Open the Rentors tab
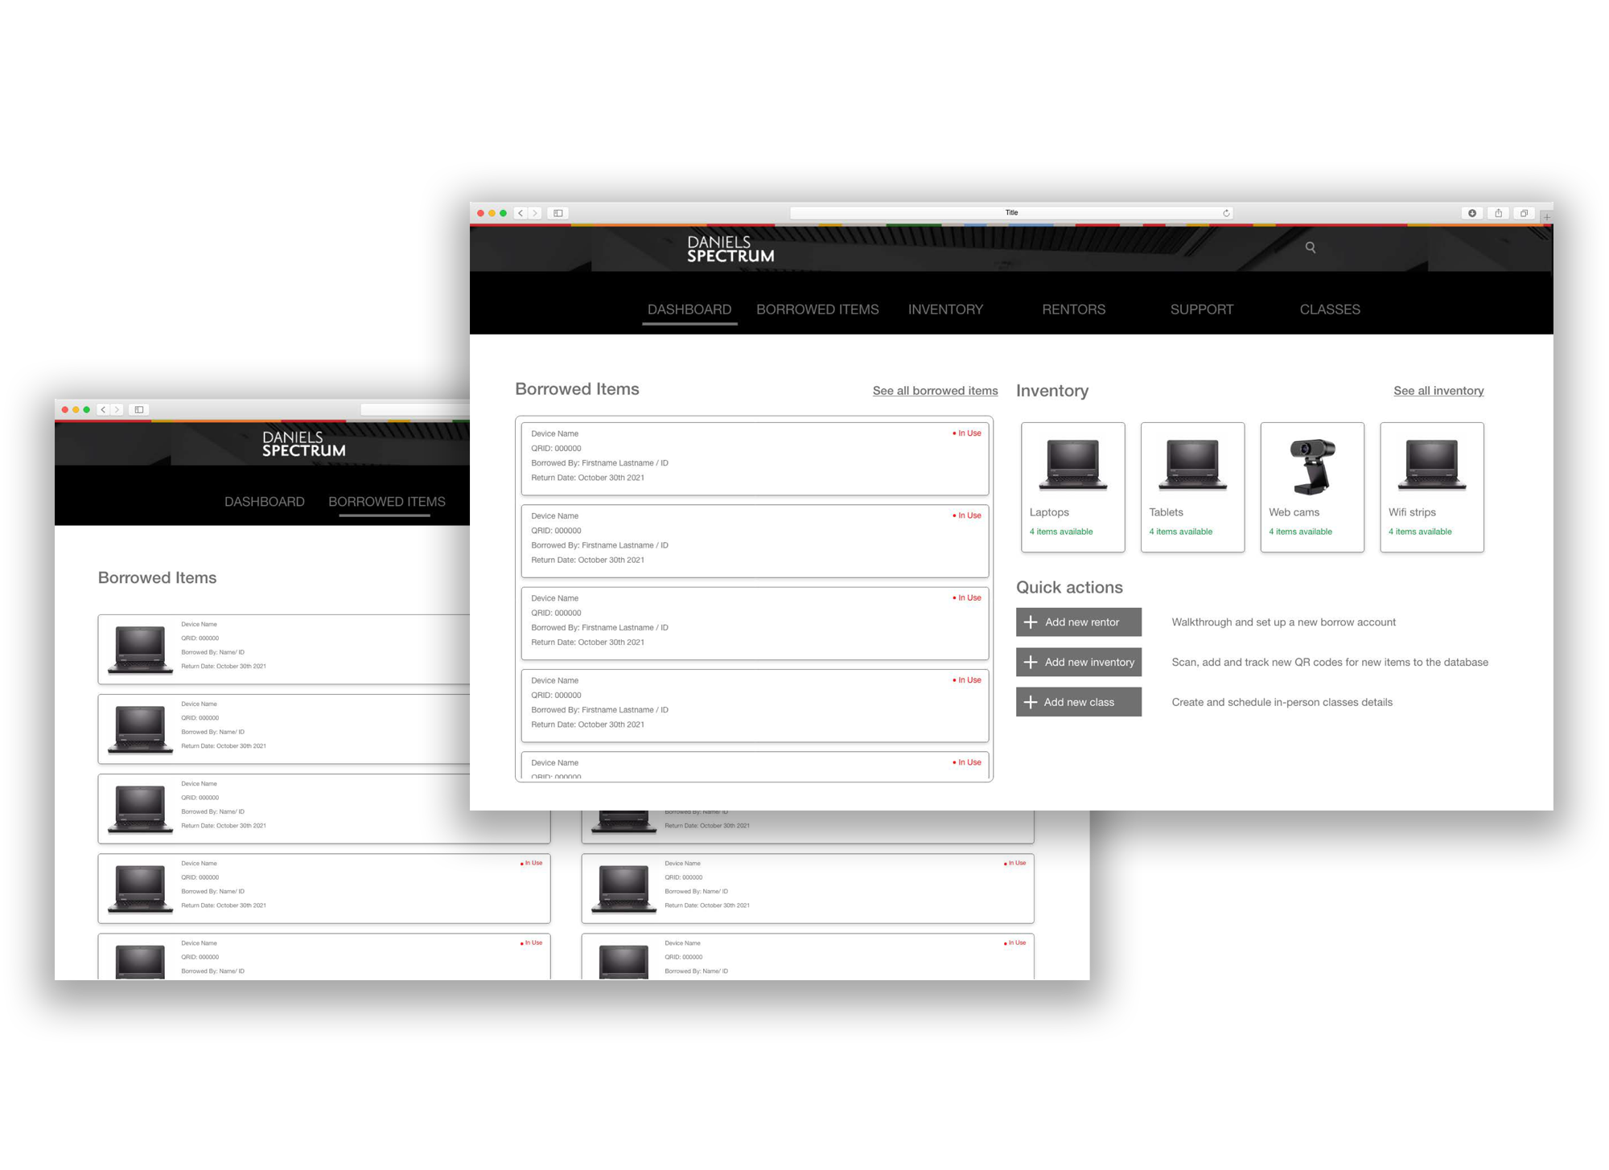 (1073, 310)
